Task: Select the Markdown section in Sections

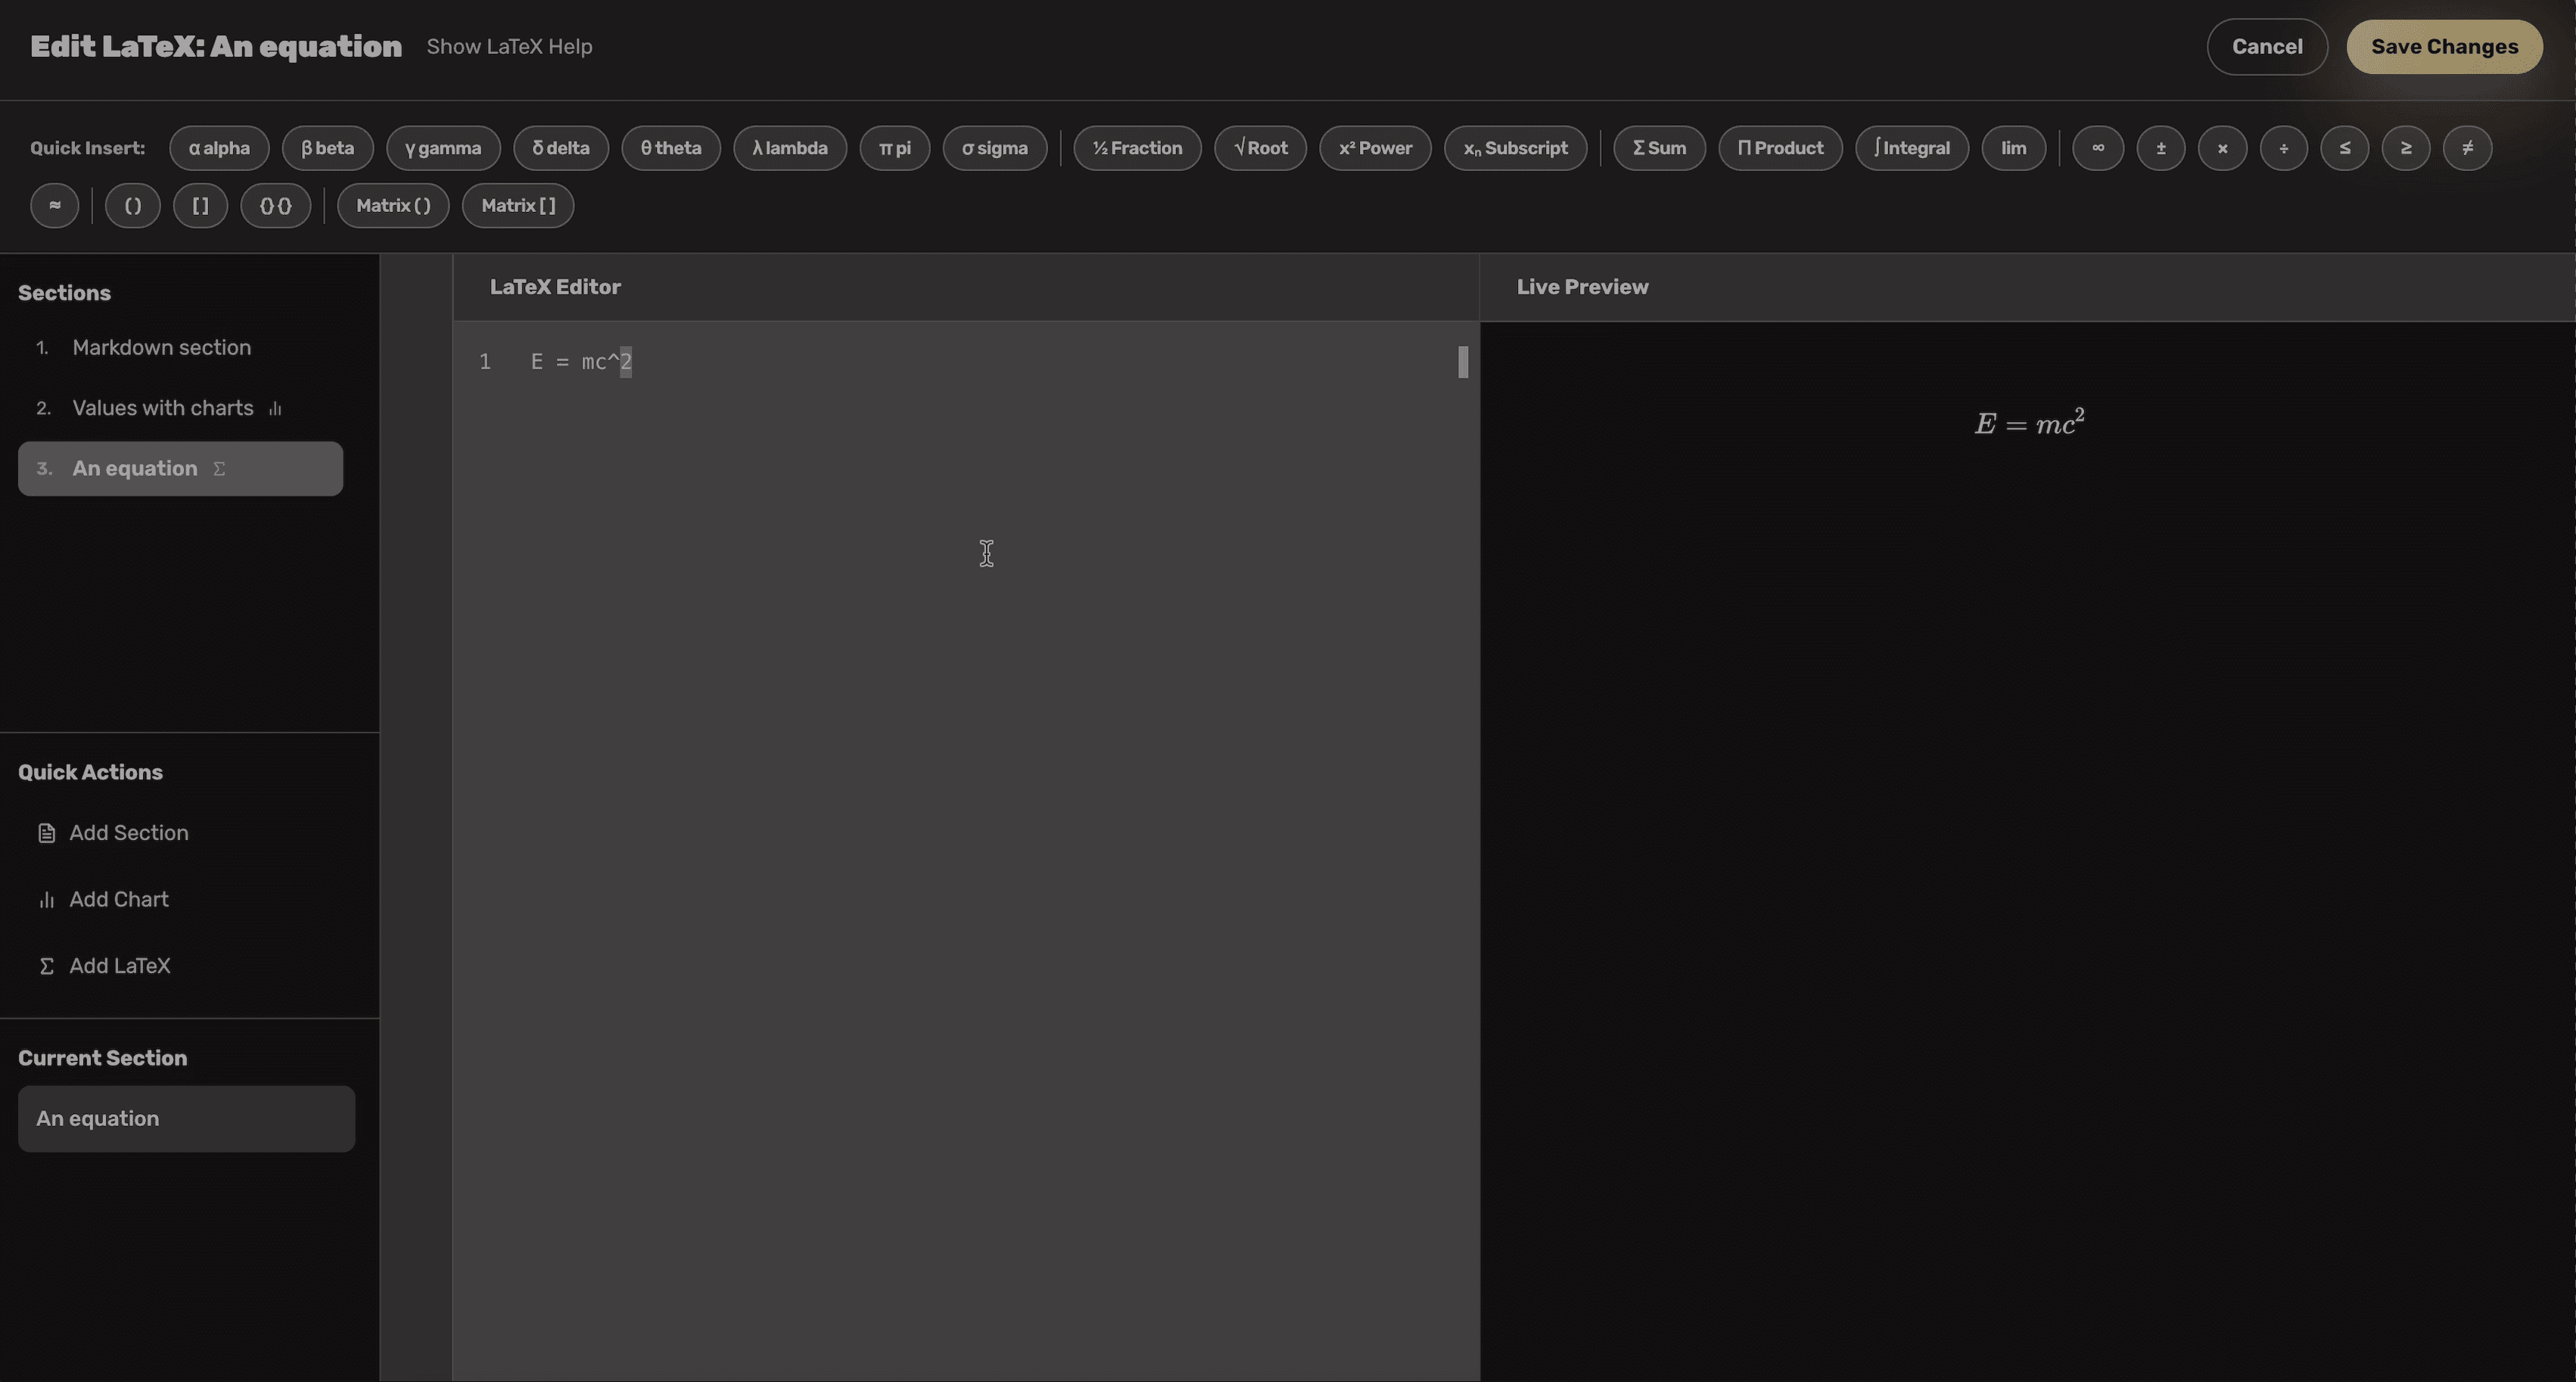Action: coord(161,347)
